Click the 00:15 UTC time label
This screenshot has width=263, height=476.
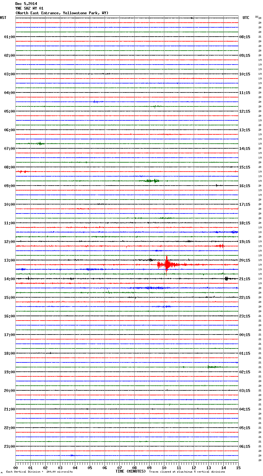tap(245, 335)
